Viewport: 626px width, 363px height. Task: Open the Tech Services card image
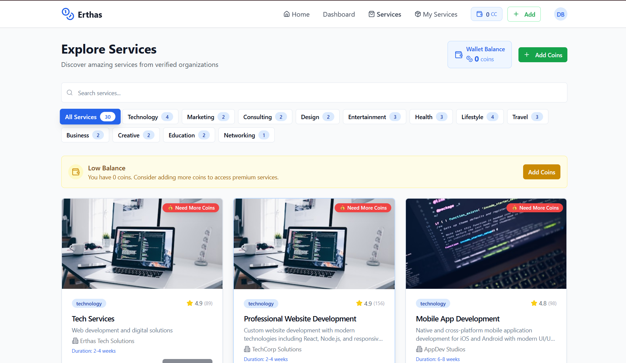pos(142,244)
